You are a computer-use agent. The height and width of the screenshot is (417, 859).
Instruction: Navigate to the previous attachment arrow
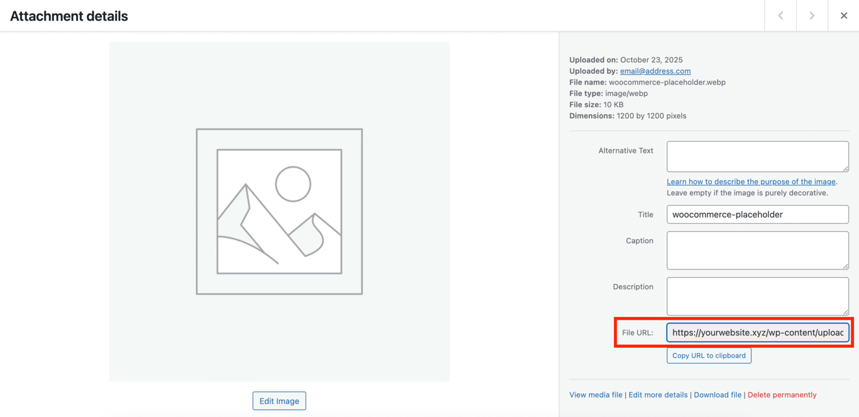coord(780,15)
